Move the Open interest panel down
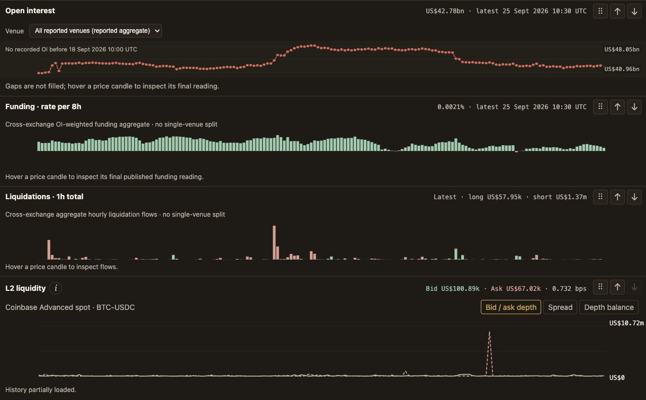The width and height of the screenshot is (646, 400). pyautogui.click(x=634, y=11)
